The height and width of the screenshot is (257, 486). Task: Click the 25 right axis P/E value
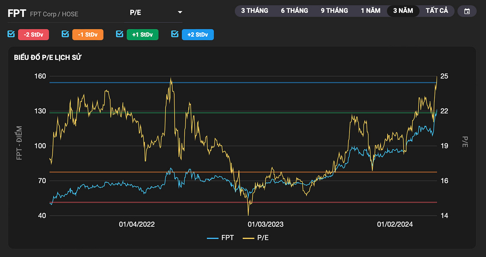(444, 76)
